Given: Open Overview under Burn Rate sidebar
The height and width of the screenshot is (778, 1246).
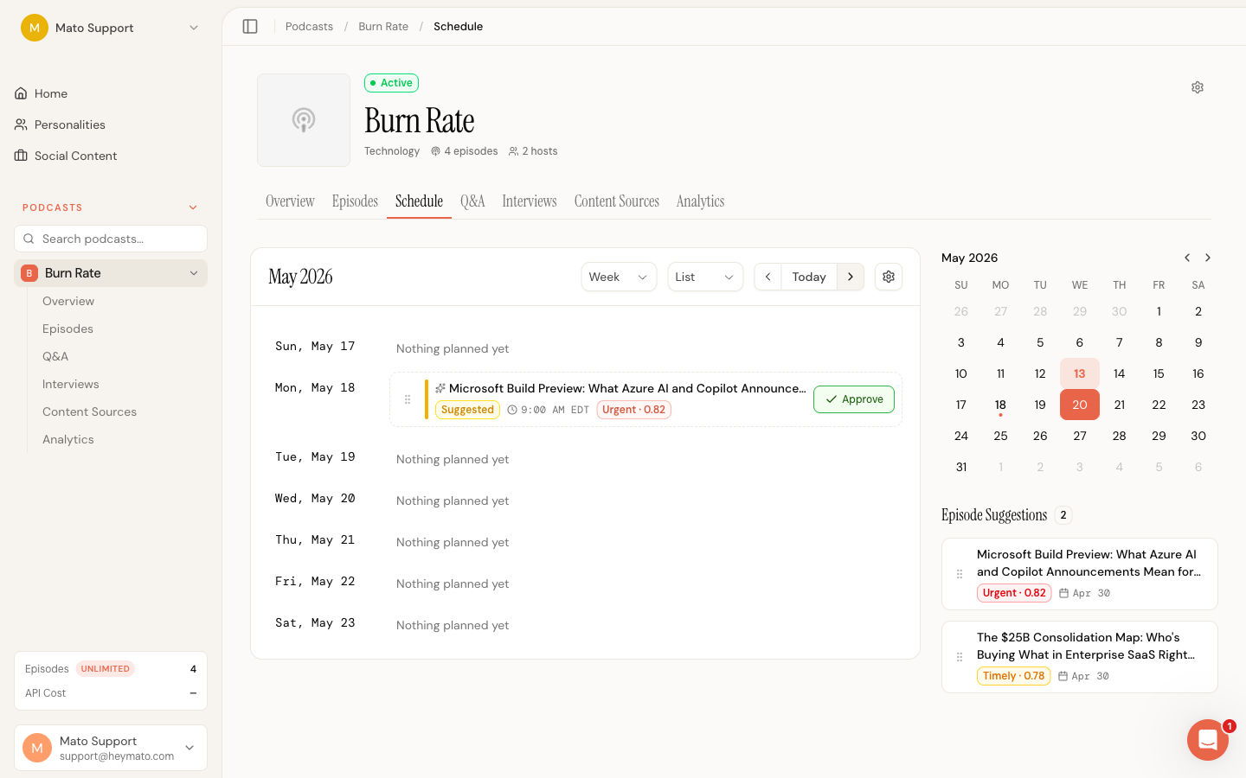Looking at the screenshot, I should tap(68, 301).
